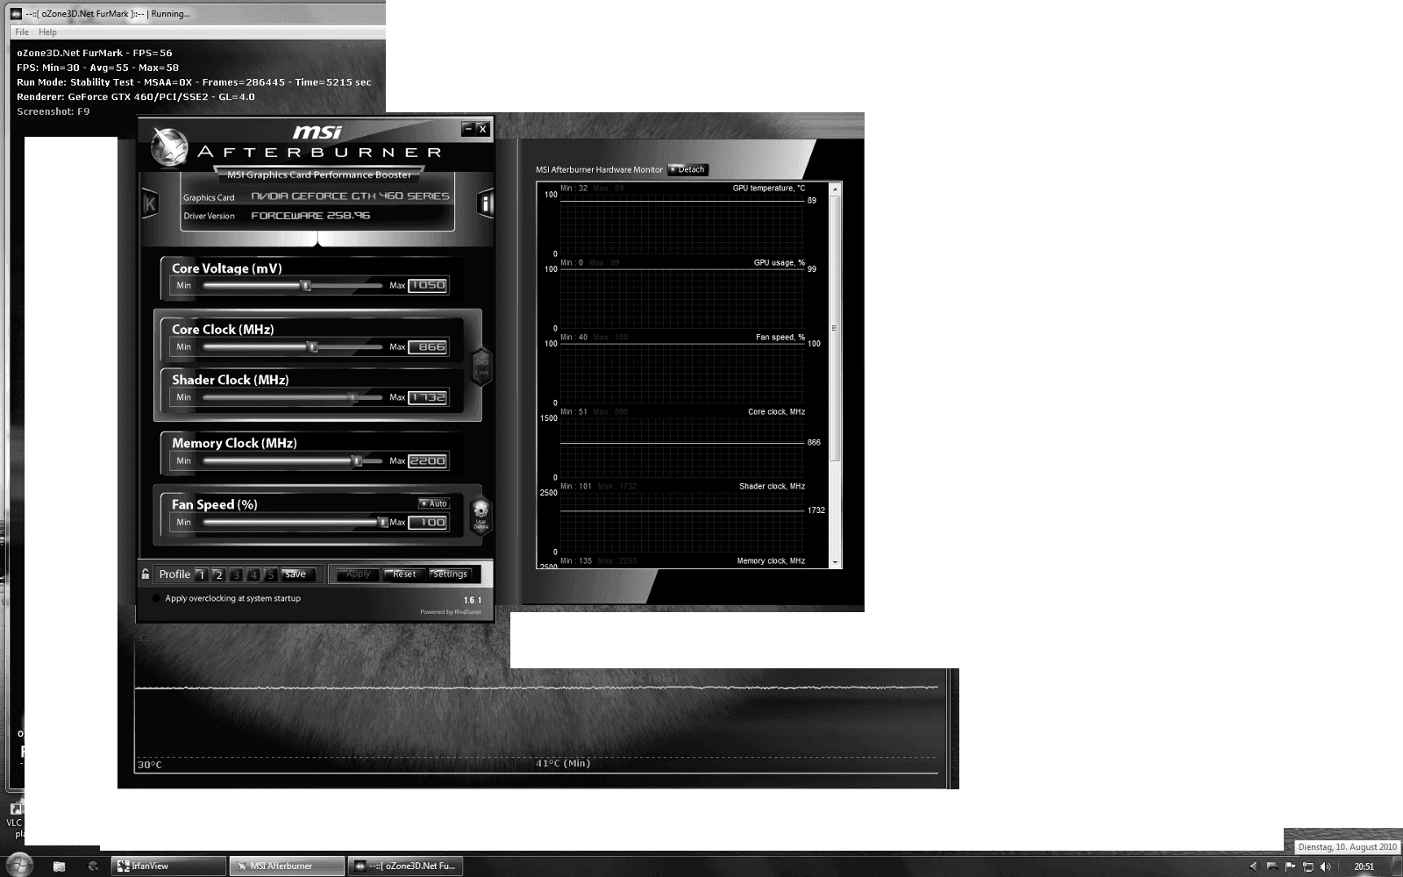Click the 'NVIDIA GEFORCE GTX 460 SERIES' text
1403x877 pixels.
point(350,196)
